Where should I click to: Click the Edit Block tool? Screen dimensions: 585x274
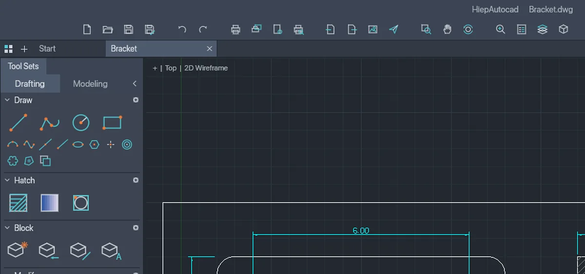80,251
